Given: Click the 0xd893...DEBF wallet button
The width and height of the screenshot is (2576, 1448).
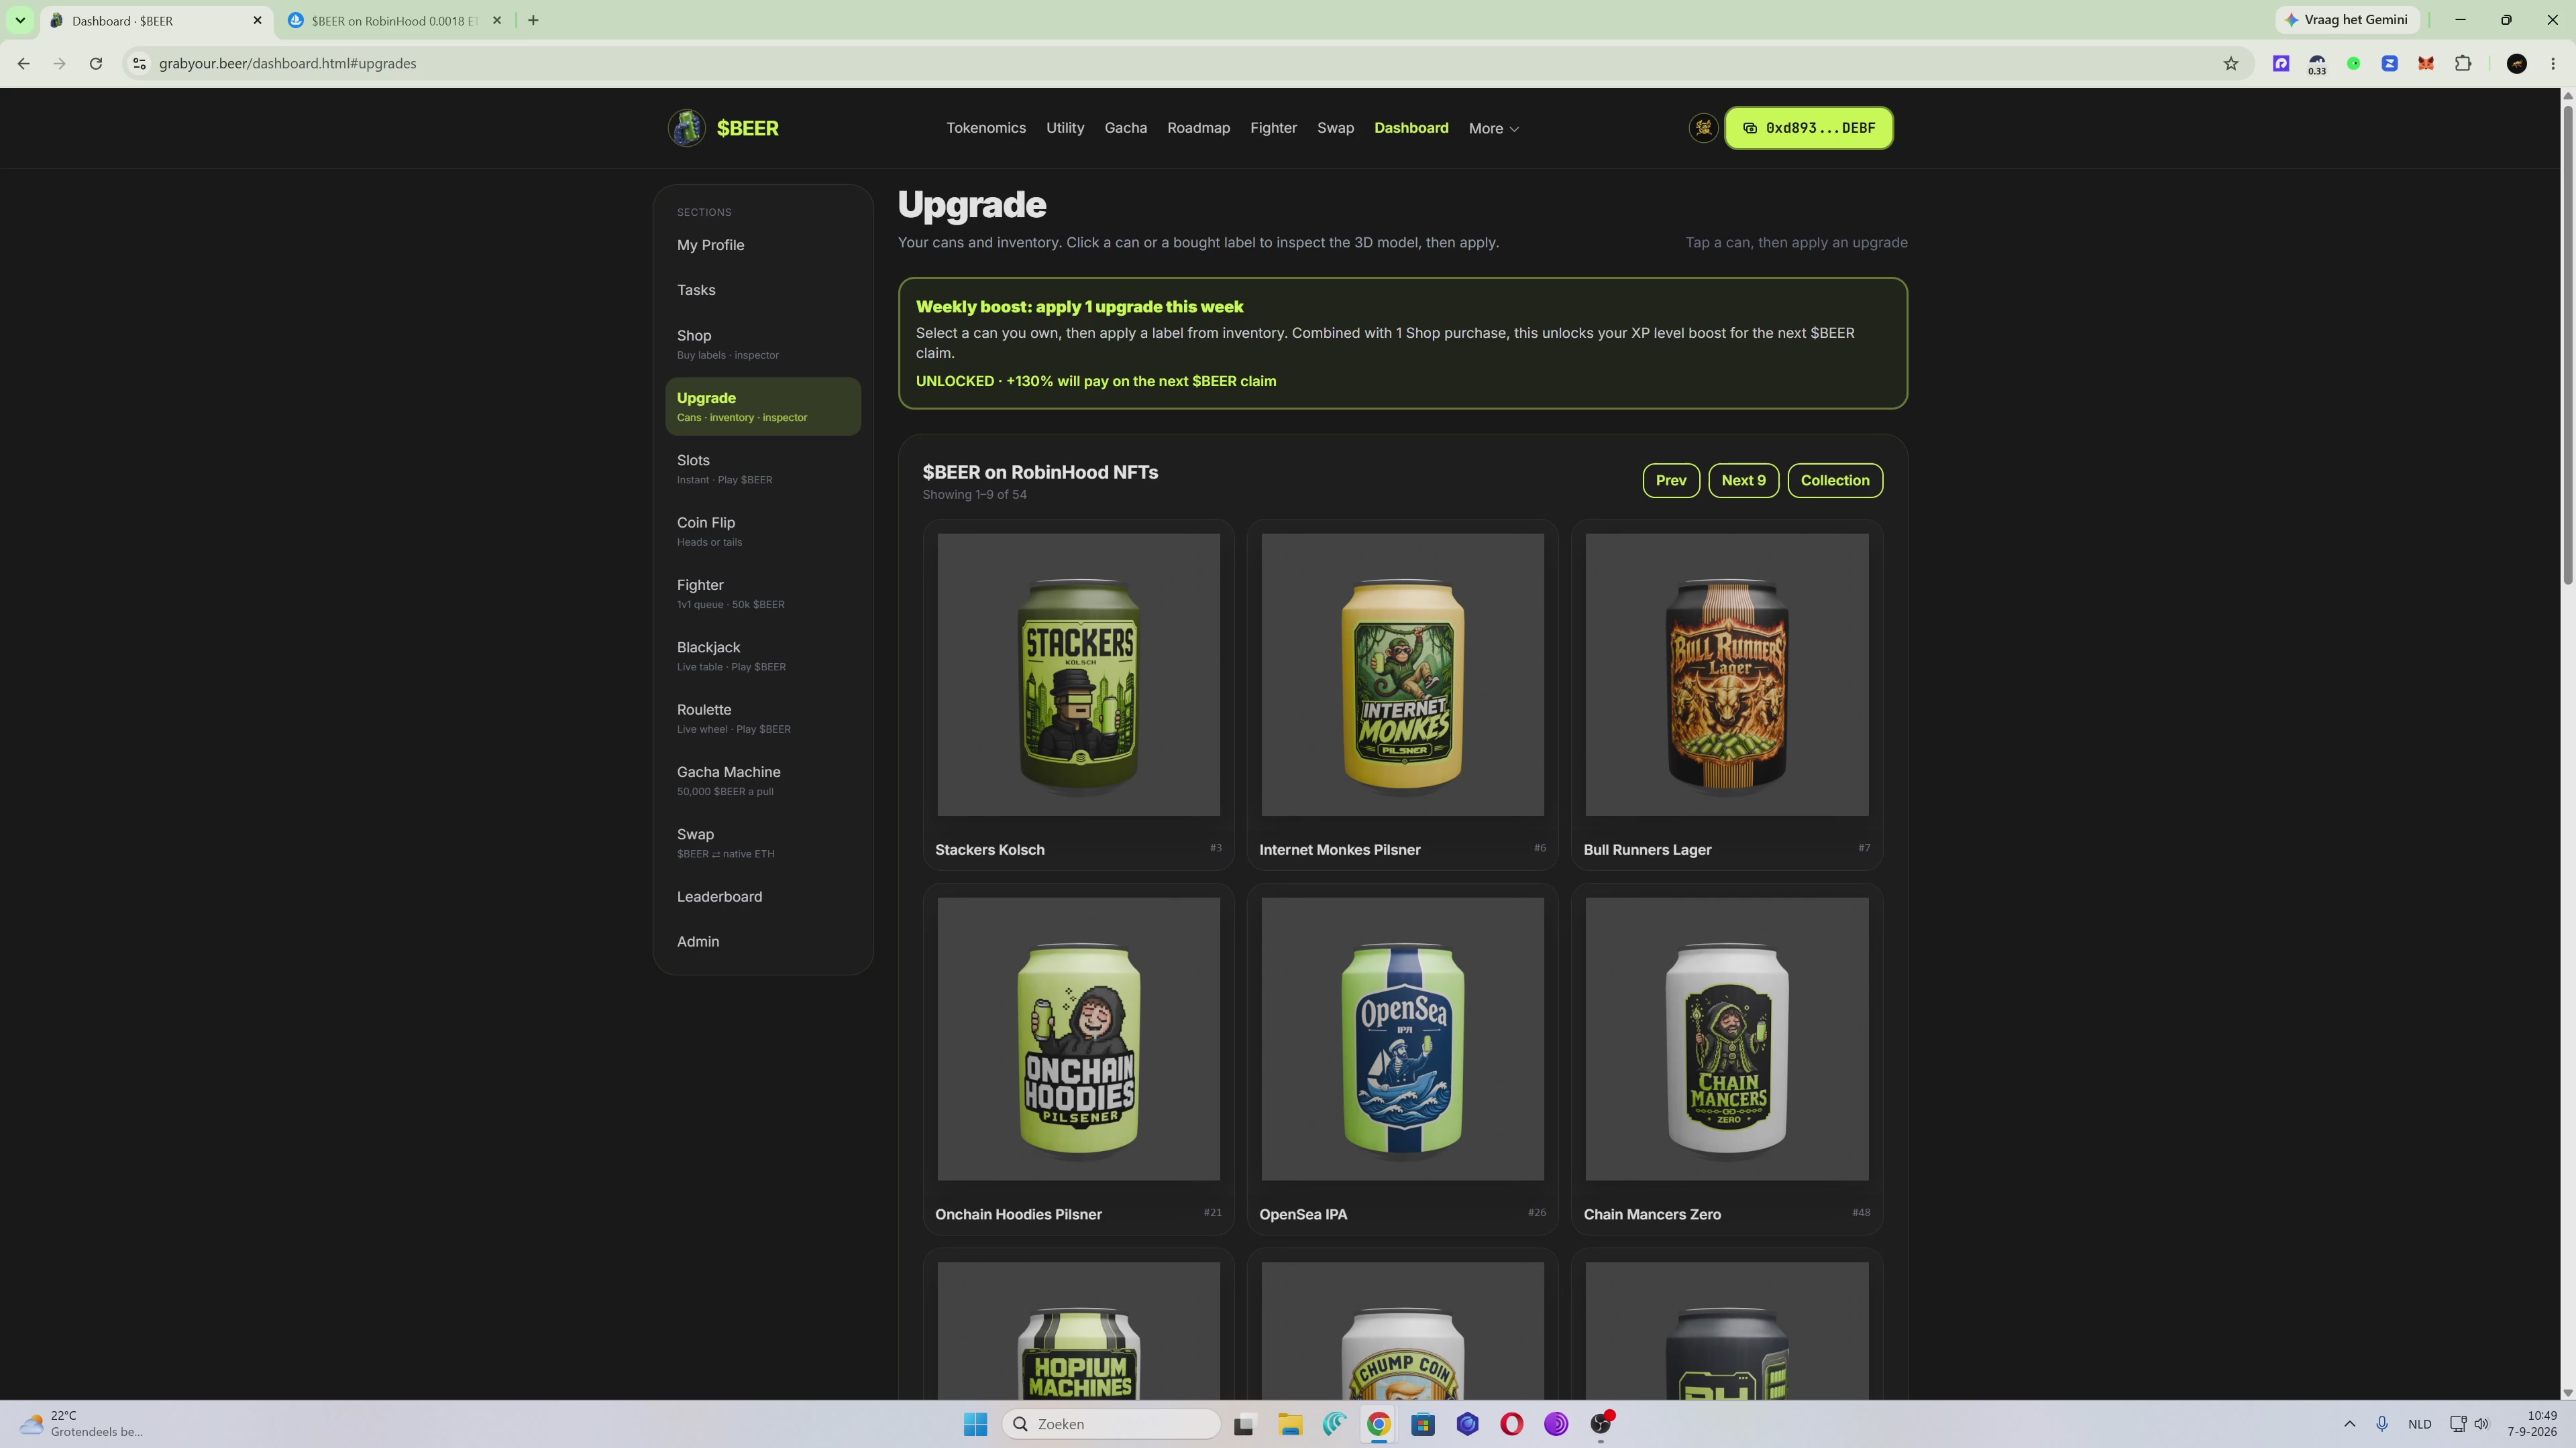Looking at the screenshot, I should tap(1808, 128).
